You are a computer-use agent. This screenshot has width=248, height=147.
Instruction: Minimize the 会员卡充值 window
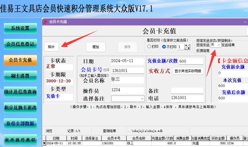click(x=245, y=22)
